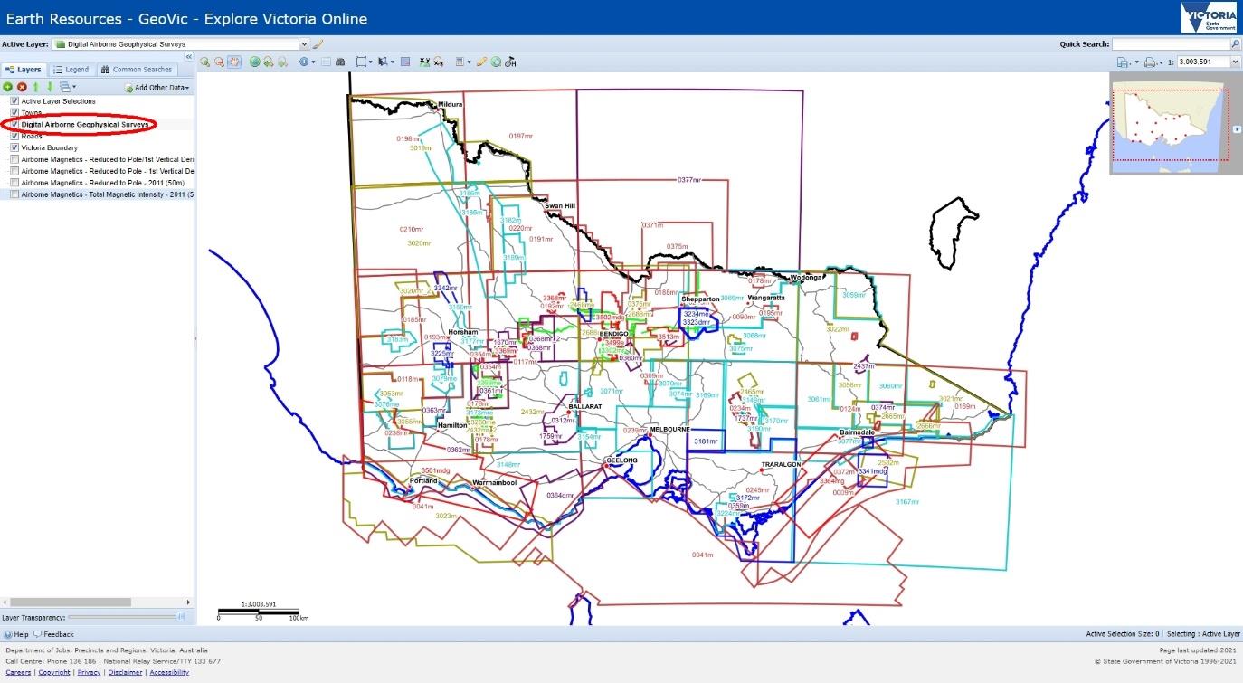Click the binoculars find tool

340,62
